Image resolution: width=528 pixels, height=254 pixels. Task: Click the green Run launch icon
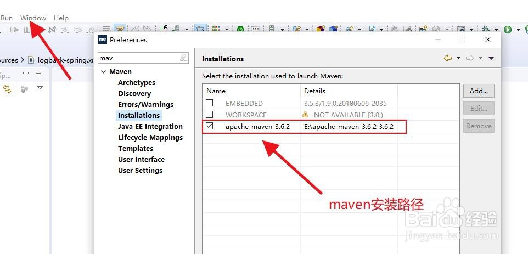508,30
